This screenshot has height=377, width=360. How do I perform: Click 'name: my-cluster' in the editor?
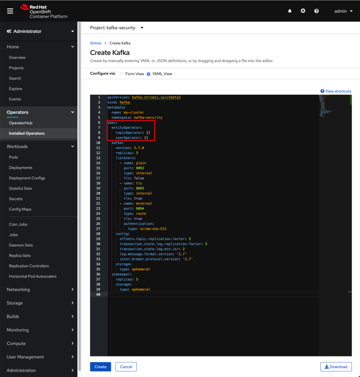click(127, 113)
